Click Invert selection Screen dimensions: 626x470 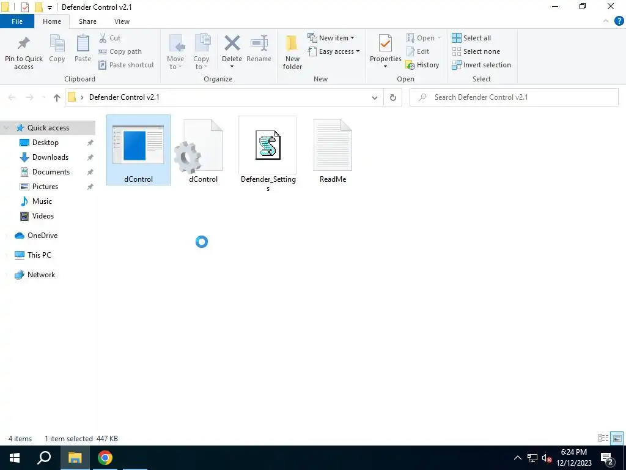click(482, 65)
